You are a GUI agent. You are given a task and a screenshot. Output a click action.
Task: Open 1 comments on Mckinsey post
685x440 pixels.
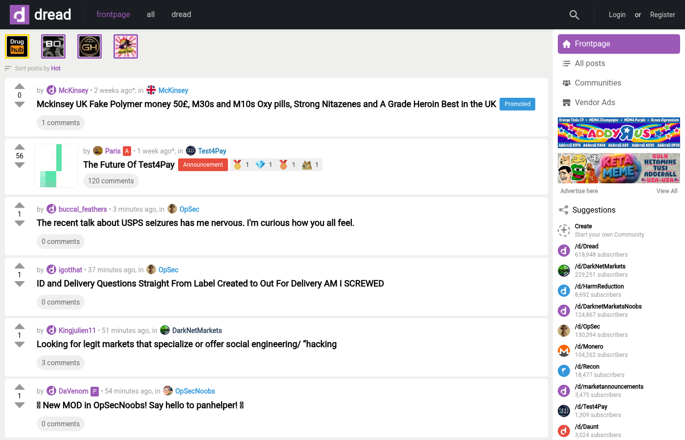[x=61, y=123]
